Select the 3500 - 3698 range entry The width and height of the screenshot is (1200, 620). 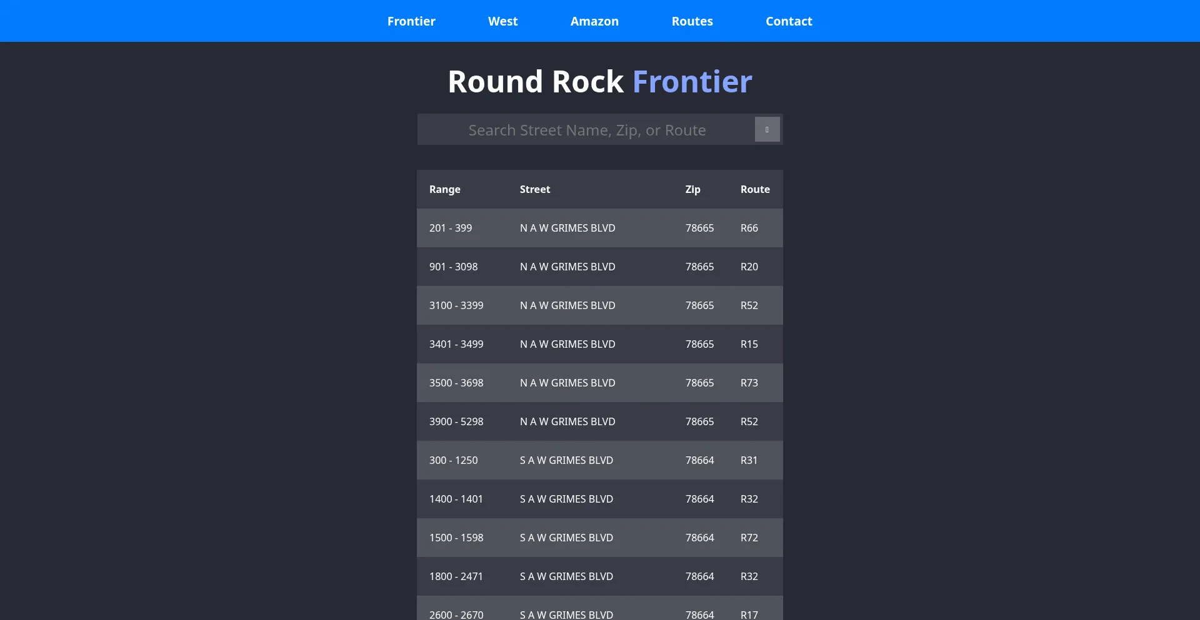(x=600, y=383)
